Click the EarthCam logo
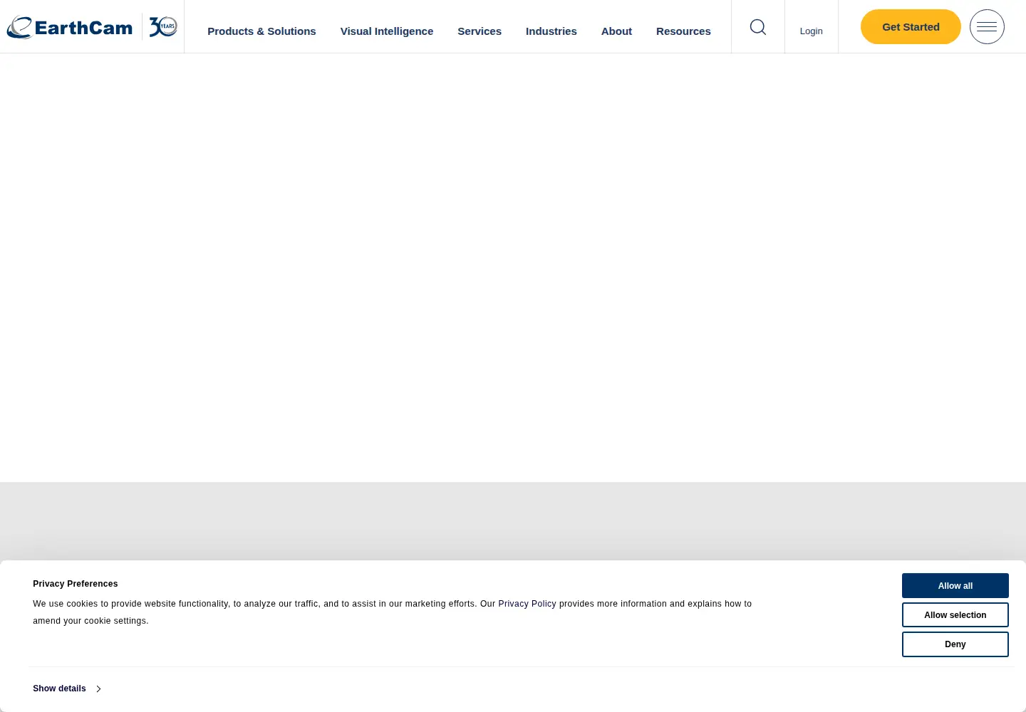The image size is (1026, 712). pyautogui.click(x=70, y=27)
